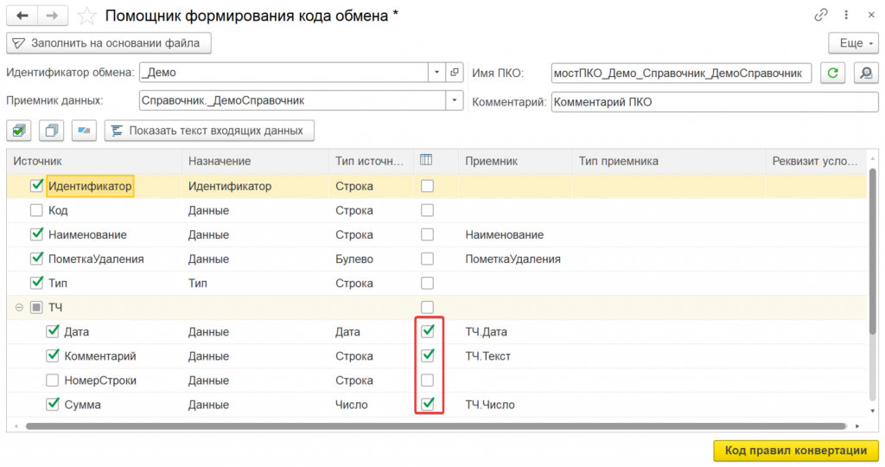885x467 pixels.
Task: Click Показать текст входящих данных button
Action: pos(209,131)
